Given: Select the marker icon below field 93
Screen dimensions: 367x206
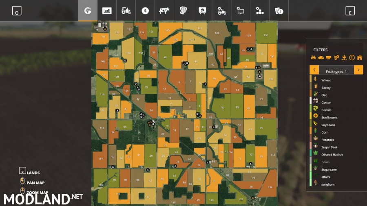Looking at the screenshot, I should click(x=113, y=167).
